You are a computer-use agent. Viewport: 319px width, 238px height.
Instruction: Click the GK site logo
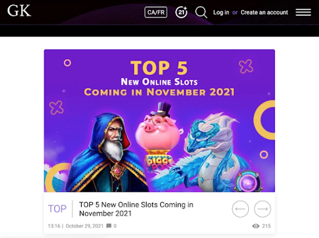click(x=19, y=11)
